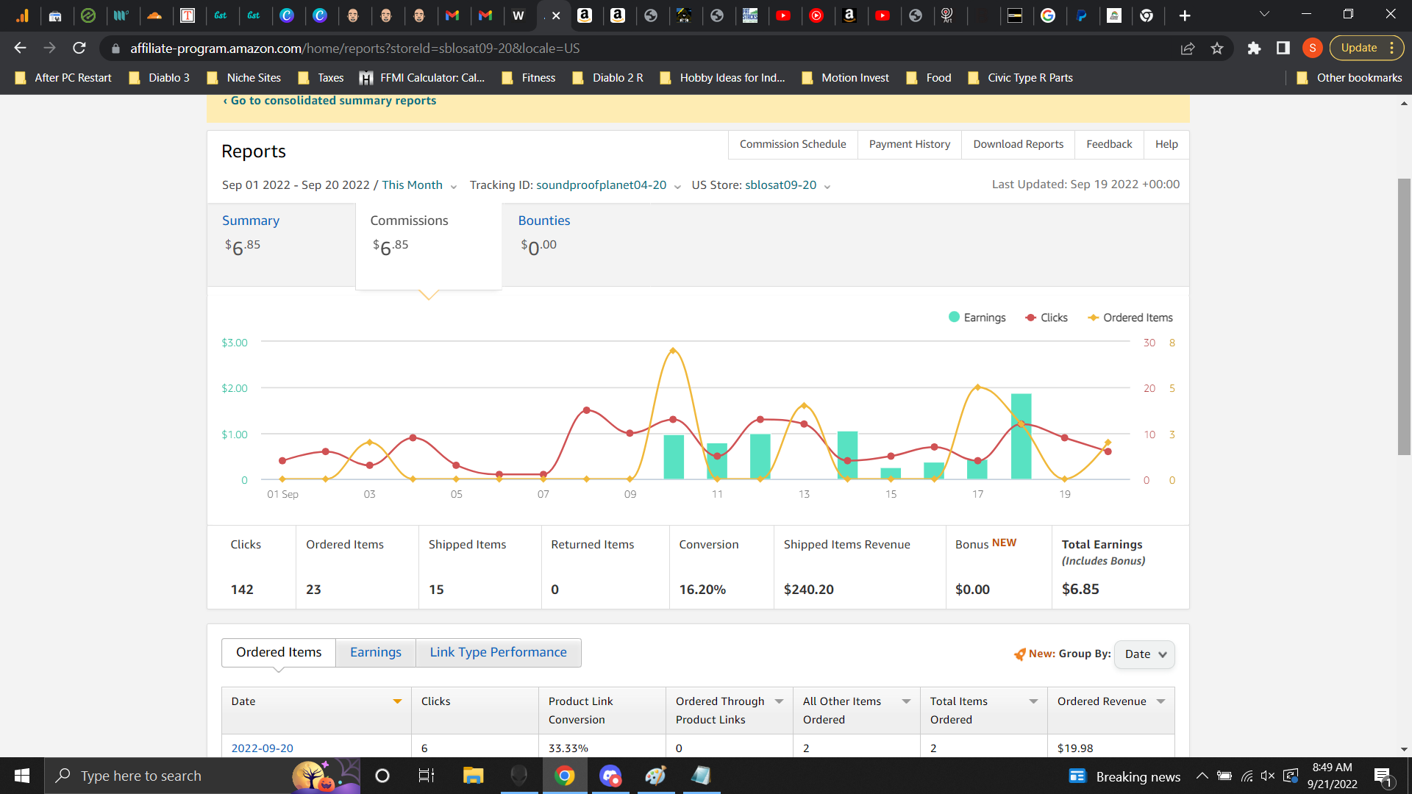Open Cortana circle icon on taskbar

382,776
